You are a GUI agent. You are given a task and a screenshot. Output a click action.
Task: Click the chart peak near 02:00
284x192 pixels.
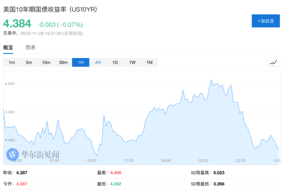pos(211,81)
